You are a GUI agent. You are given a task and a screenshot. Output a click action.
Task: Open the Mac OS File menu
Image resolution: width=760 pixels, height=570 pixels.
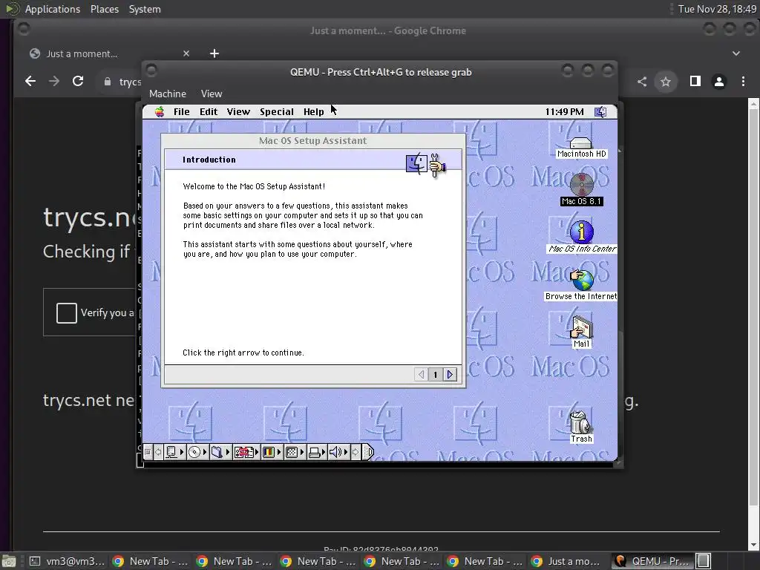(x=181, y=112)
